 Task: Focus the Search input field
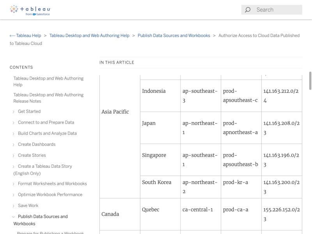pos(271,10)
